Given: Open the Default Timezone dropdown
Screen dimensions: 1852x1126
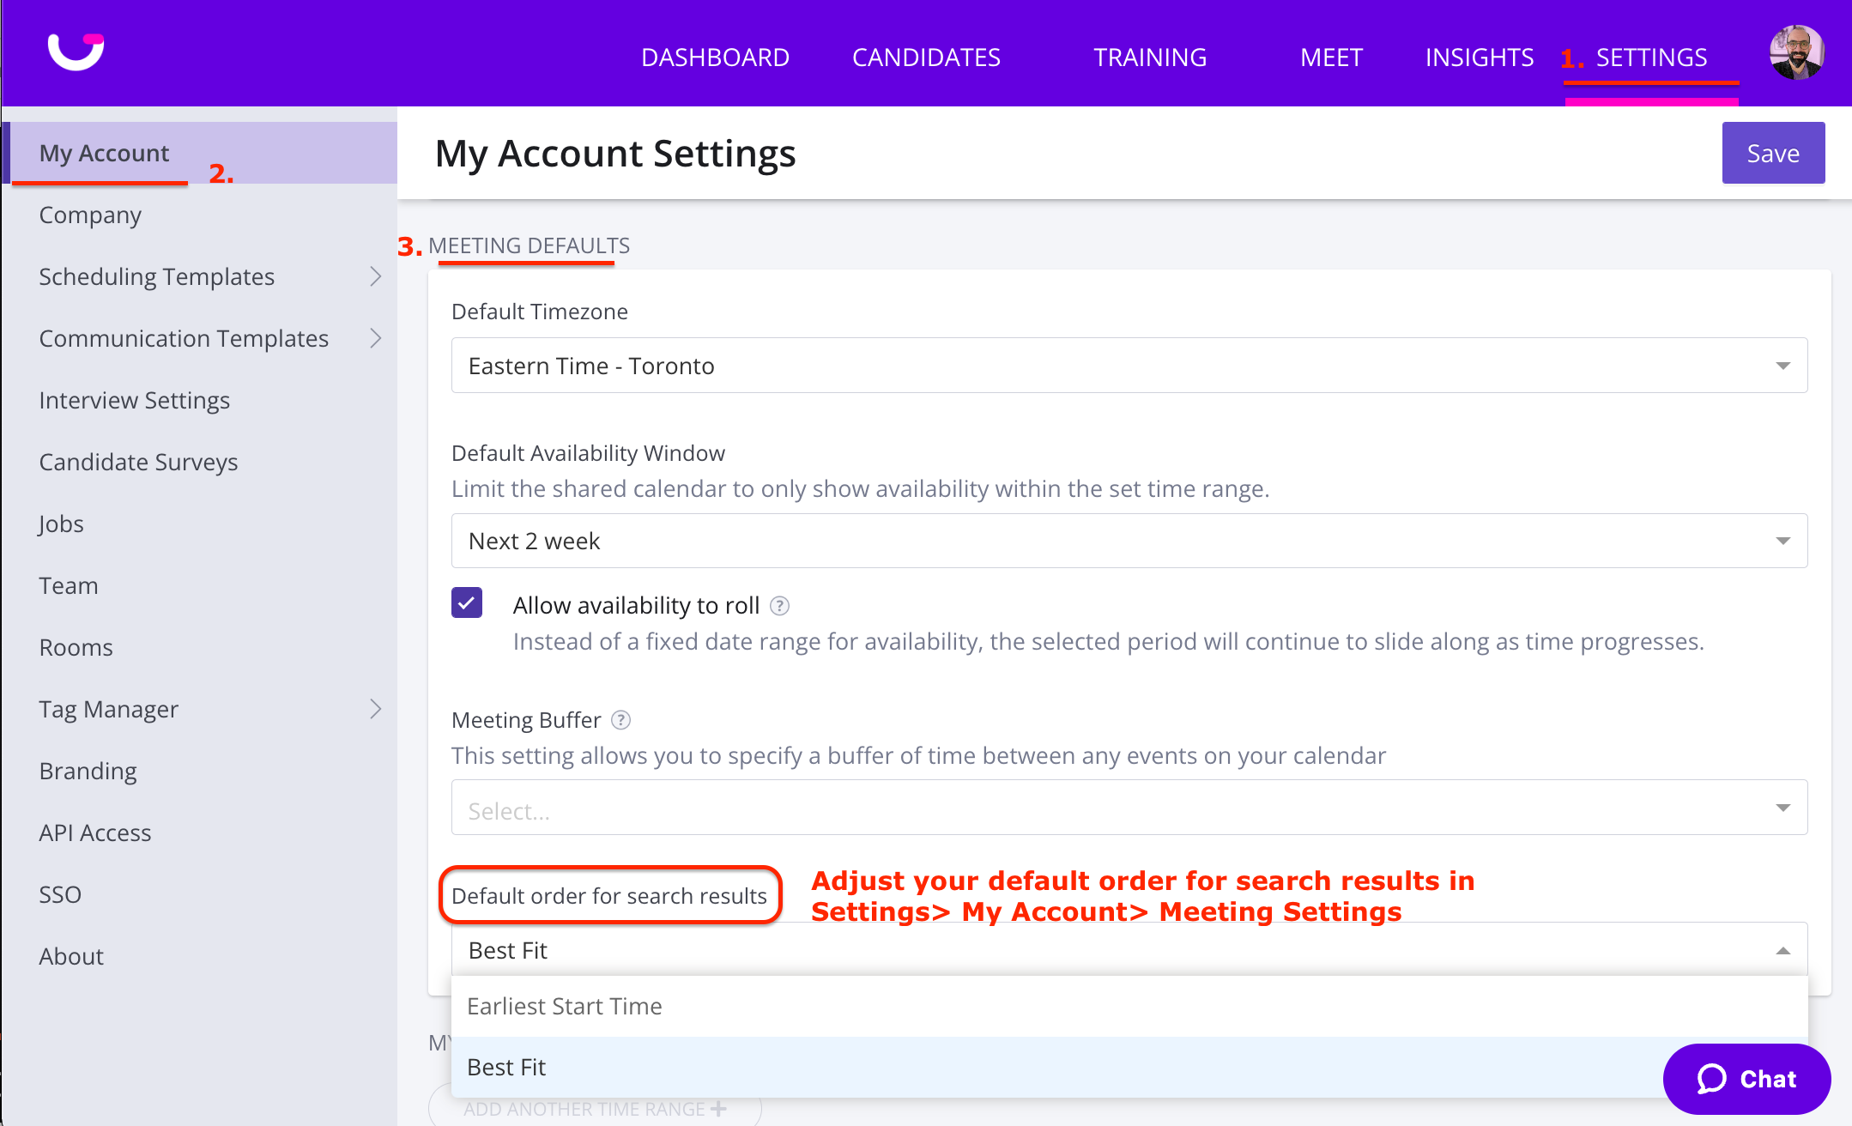Looking at the screenshot, I should click(x=1129, y=366).
